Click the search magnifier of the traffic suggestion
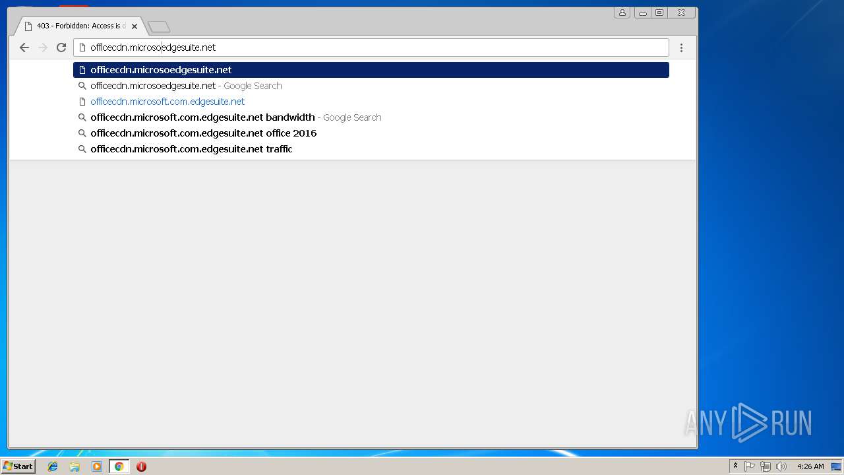844x475 pixels. [x=82, y=149]
